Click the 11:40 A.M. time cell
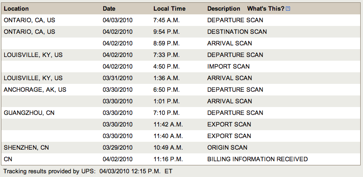The image size is (363, 177). click(168, 136)
